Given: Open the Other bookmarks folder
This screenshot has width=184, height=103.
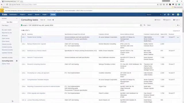Looking at the screenshot, I should 177,7.
